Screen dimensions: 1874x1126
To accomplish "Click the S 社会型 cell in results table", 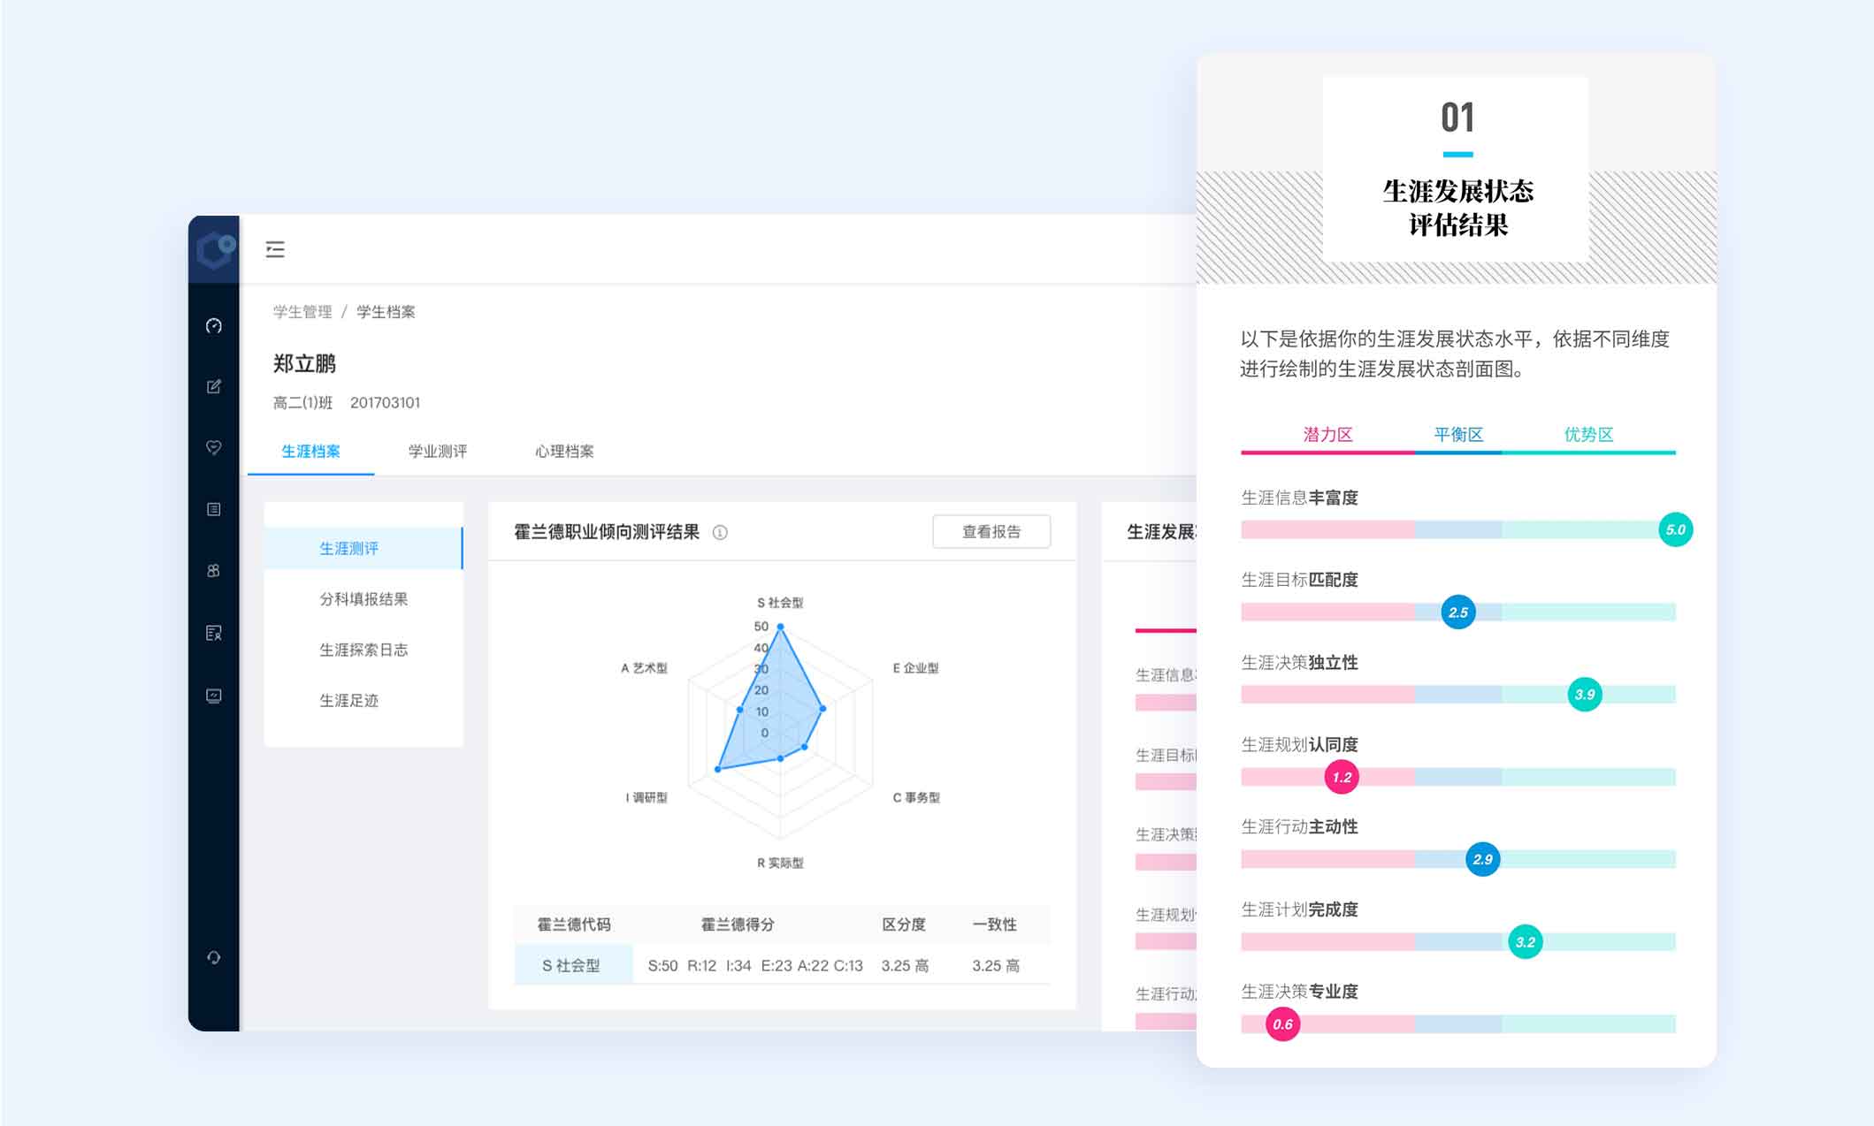I will pyautogui.click(x=571, y=965).
